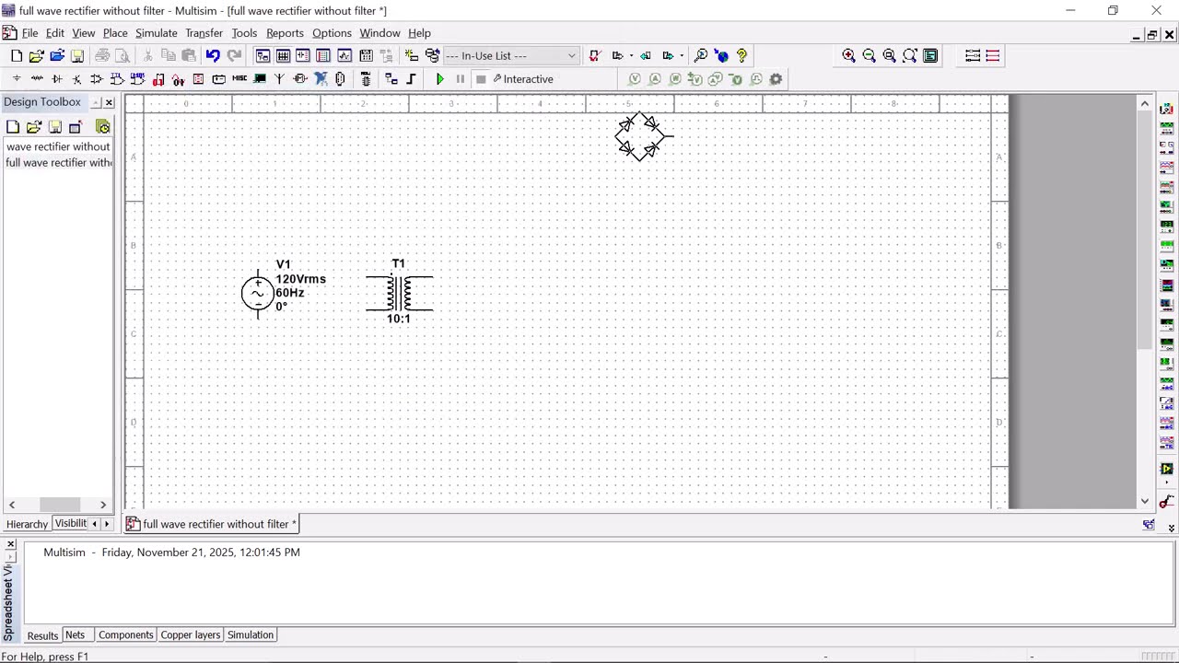Open the Reports menu

coord(285,33)
